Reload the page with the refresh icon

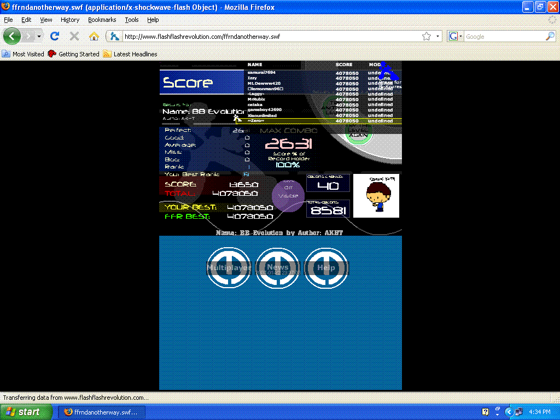54,37
